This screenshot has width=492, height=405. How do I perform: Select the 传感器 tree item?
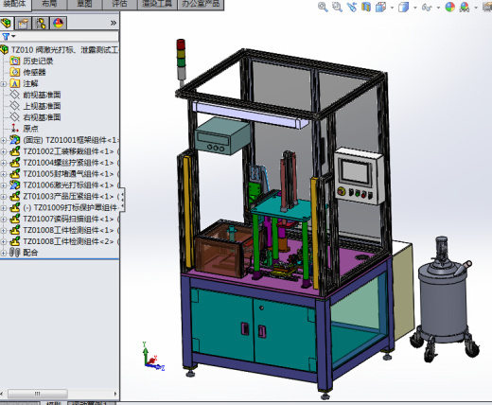(34, 72)
